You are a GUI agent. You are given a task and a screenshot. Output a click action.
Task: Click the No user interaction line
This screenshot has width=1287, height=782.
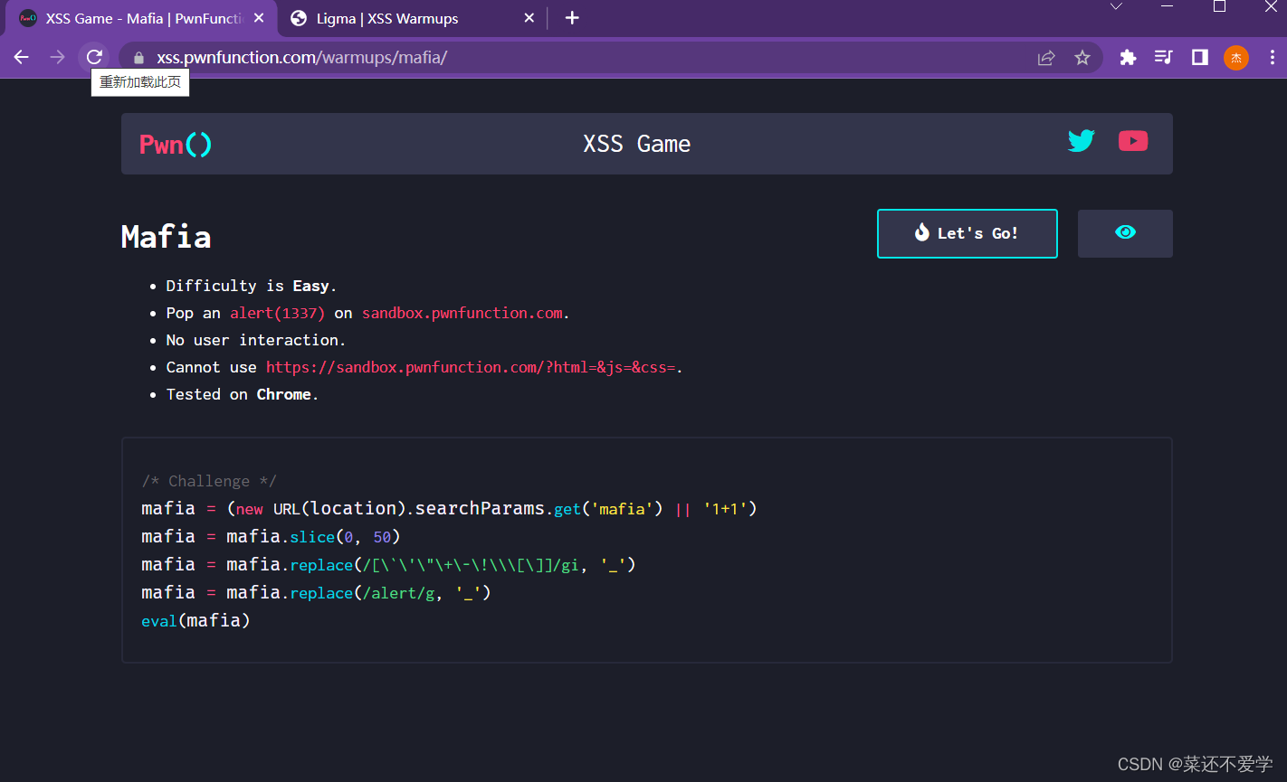coord(256,340)
